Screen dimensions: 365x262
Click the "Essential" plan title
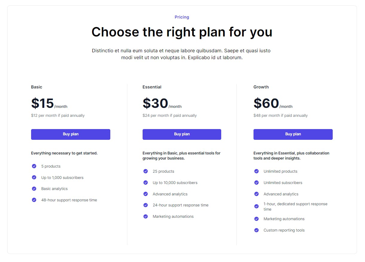152,87
